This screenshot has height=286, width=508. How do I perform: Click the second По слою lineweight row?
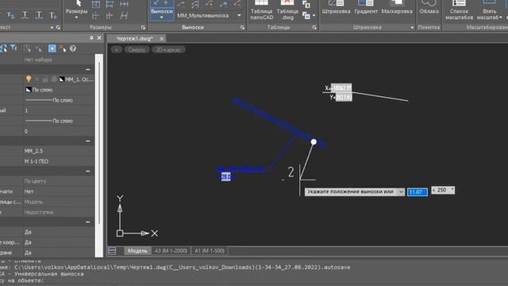pos(59,121)
